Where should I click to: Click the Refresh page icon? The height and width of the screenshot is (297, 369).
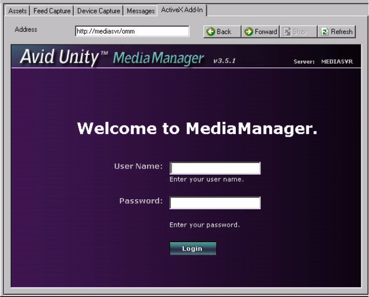pyautogui.click(x=325, y=32)
